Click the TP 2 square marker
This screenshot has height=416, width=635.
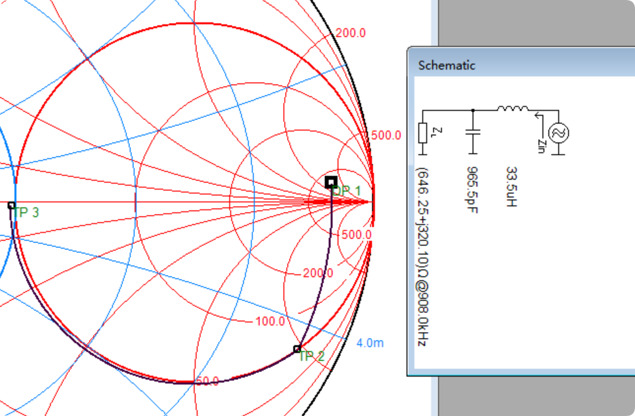click(297, 348)
